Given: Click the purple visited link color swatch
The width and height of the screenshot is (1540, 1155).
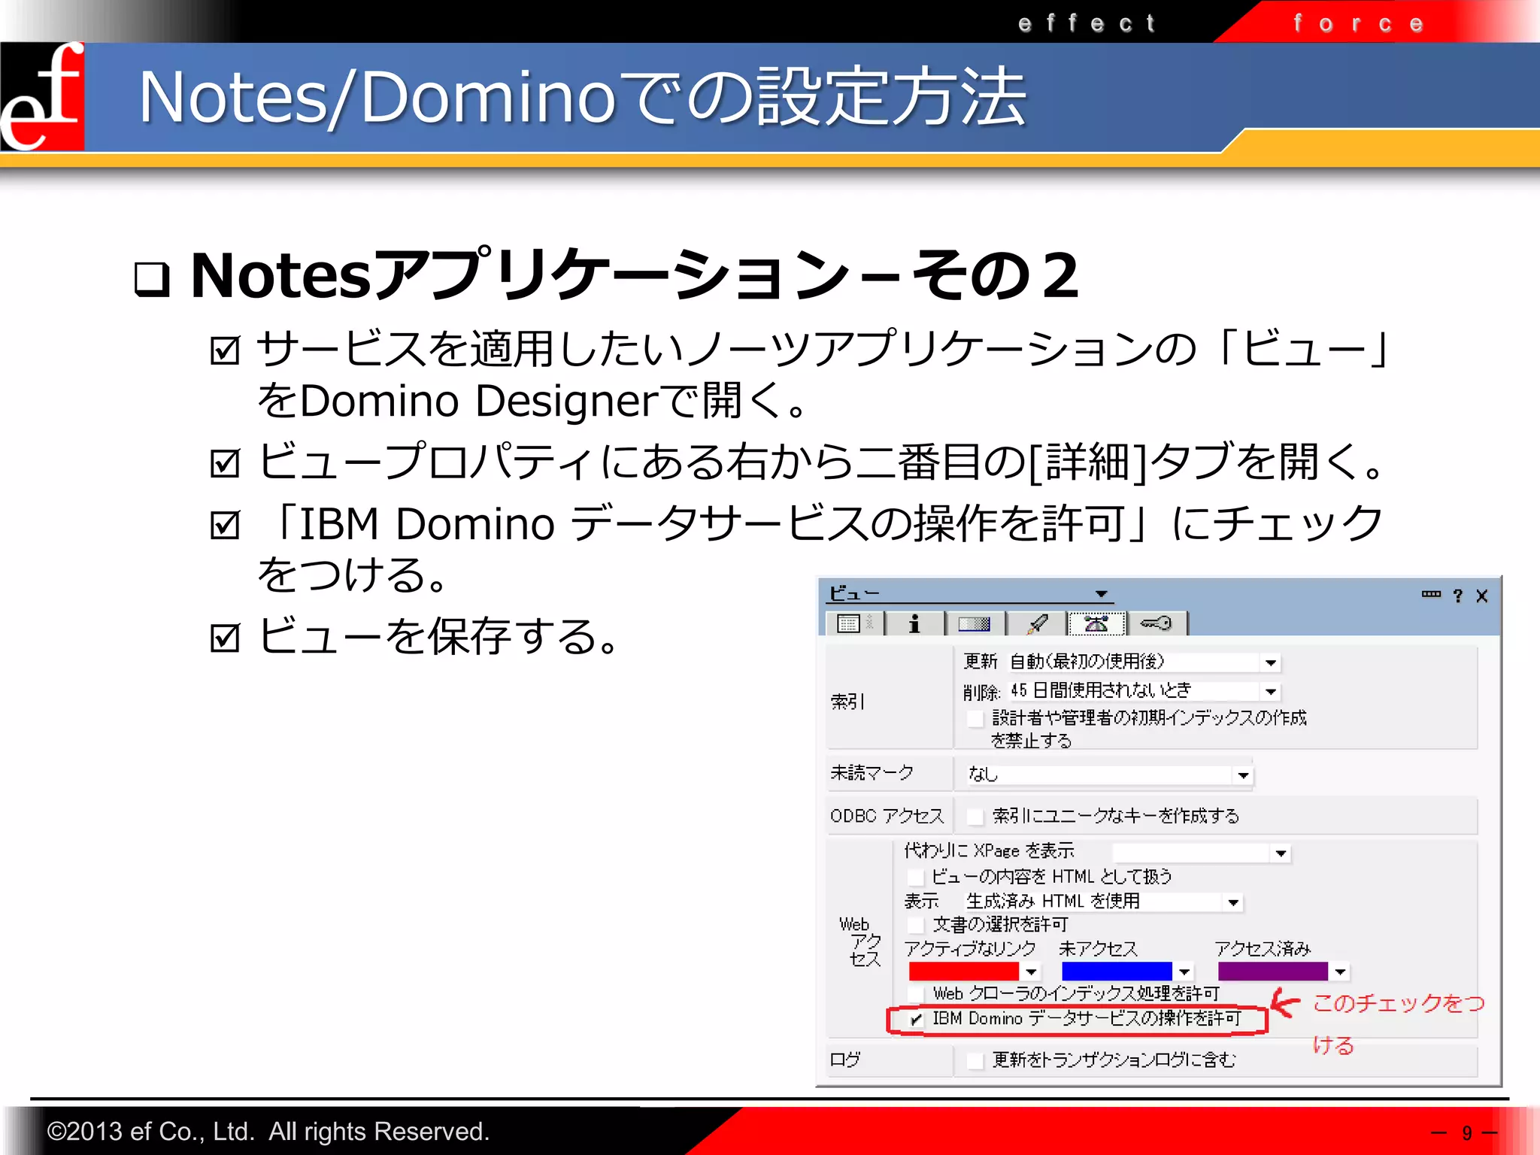Looking at the screenshot, I should click(x=1273, y=972).
